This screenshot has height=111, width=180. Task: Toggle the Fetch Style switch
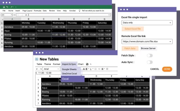(150, 55)
